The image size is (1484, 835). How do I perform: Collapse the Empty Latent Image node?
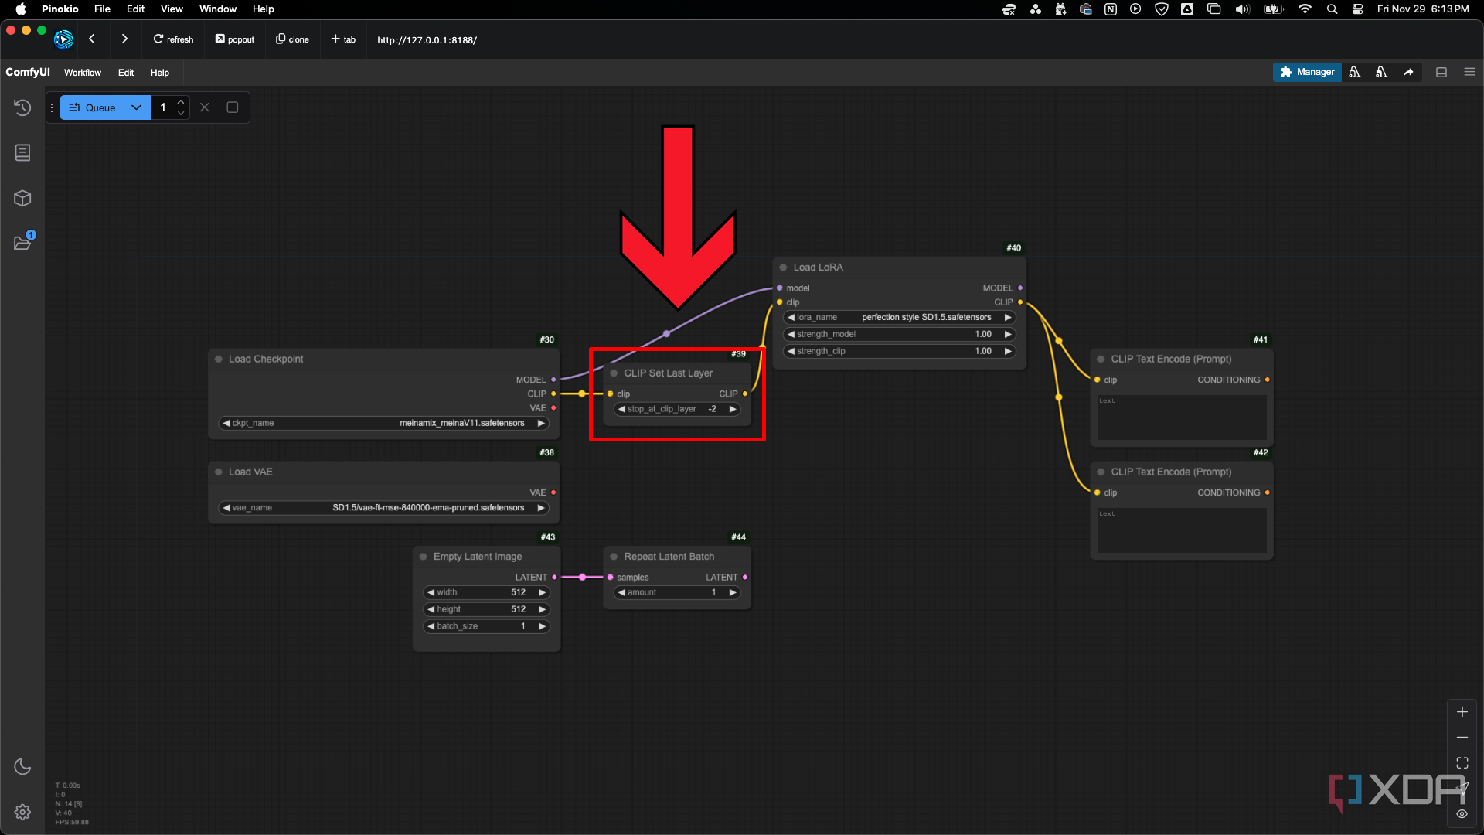click(x=423, y=557)
